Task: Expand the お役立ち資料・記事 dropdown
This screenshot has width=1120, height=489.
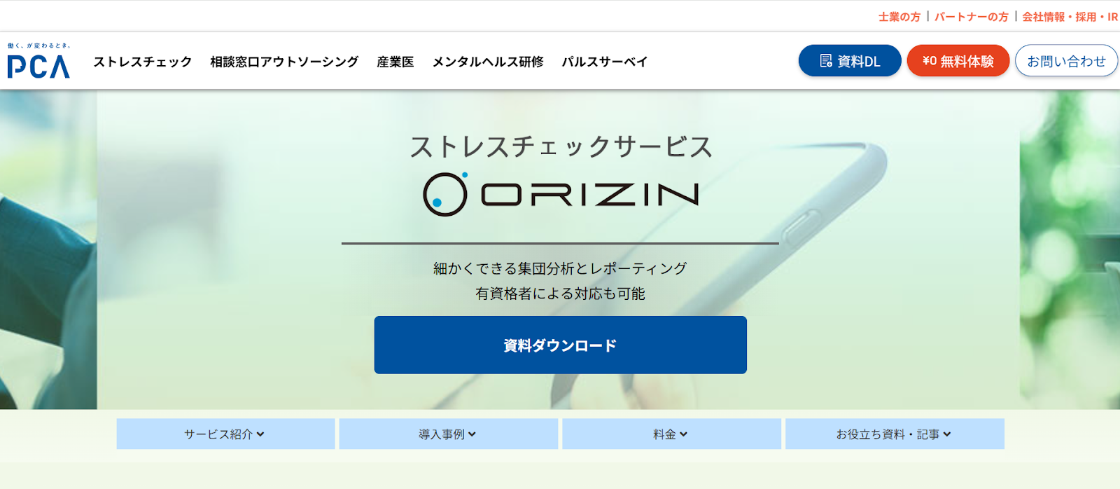Action: 895,434
